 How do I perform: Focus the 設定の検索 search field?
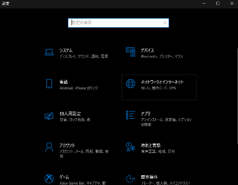coord(118,23)
